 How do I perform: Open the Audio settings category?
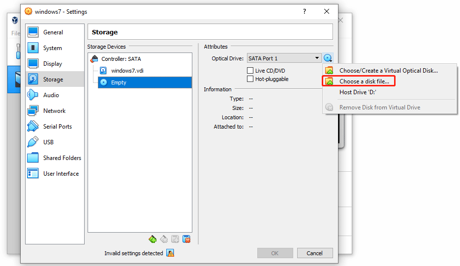tap(55, 95)
